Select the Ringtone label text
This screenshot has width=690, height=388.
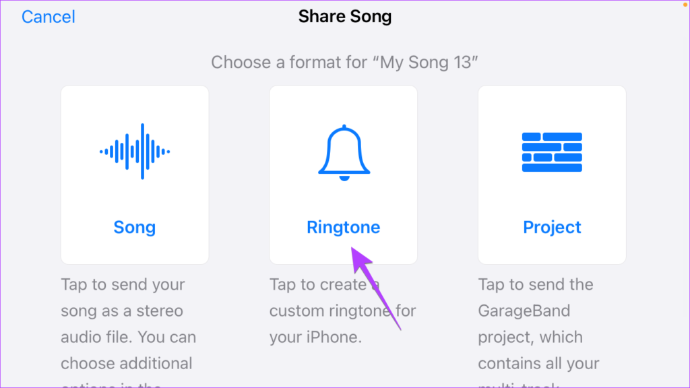tap(343, 227)
